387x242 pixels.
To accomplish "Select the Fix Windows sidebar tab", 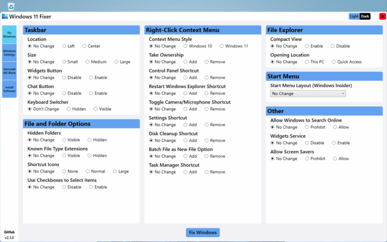I will (x=9, y=34).
